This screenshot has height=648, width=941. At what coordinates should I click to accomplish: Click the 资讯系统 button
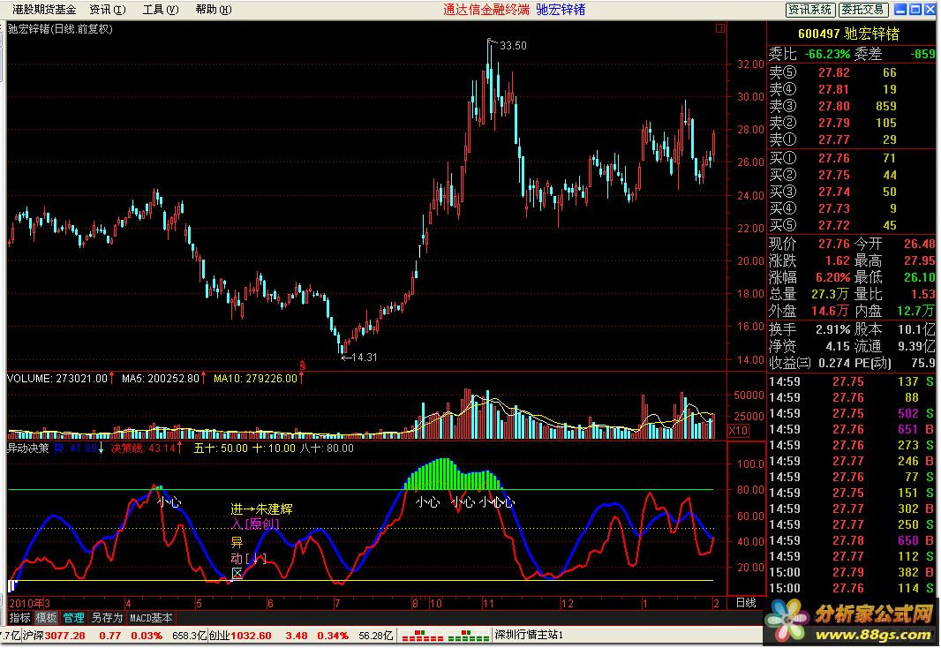809,10
